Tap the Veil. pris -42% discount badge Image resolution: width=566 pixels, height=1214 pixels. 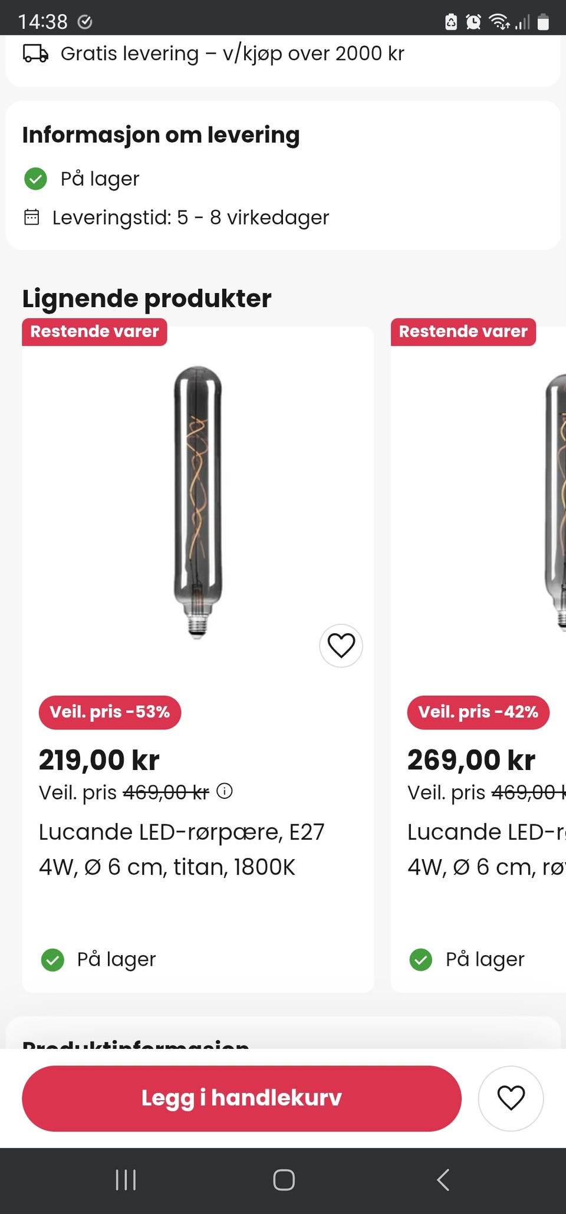click(478, 712)
